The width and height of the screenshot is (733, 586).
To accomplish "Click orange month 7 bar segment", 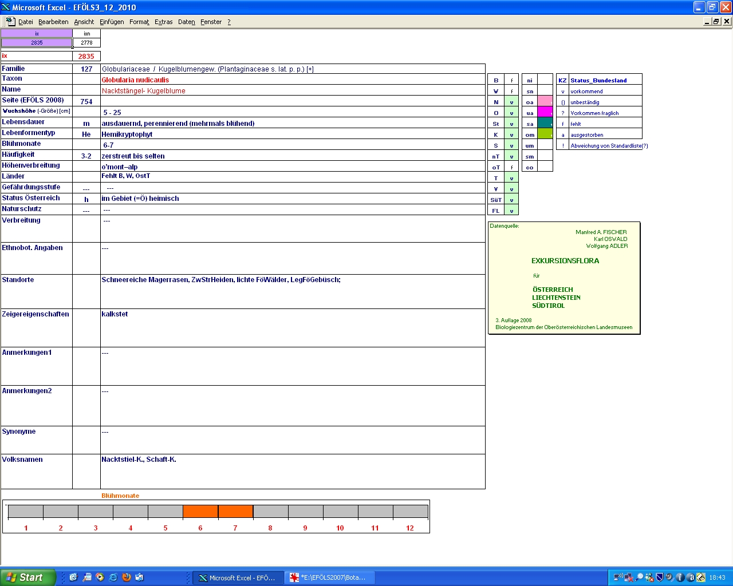I will tap(235, 512).
